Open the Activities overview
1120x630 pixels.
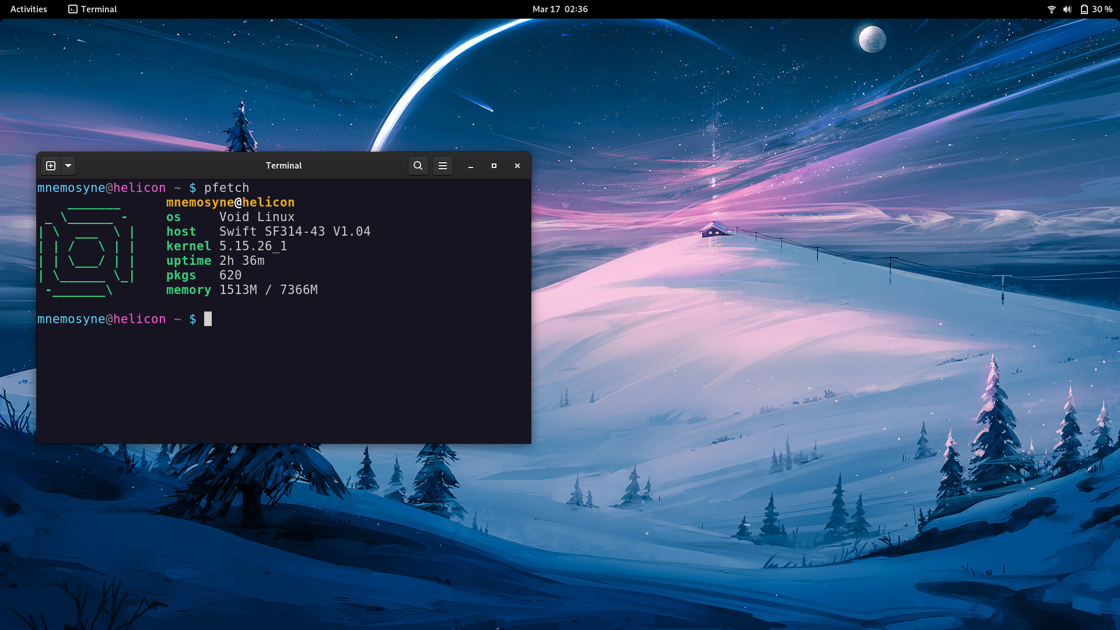(29, 9)
